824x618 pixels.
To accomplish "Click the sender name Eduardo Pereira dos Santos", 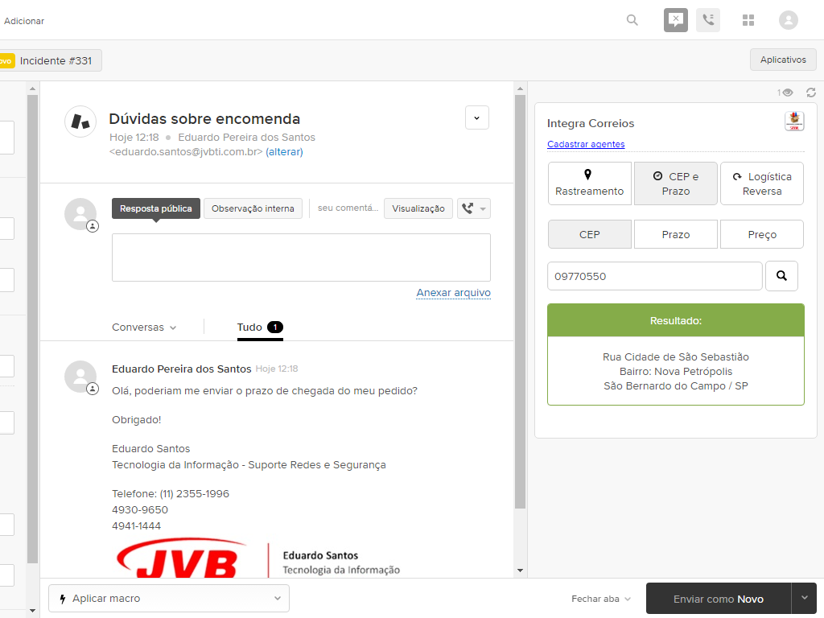I will pos(181,369).
